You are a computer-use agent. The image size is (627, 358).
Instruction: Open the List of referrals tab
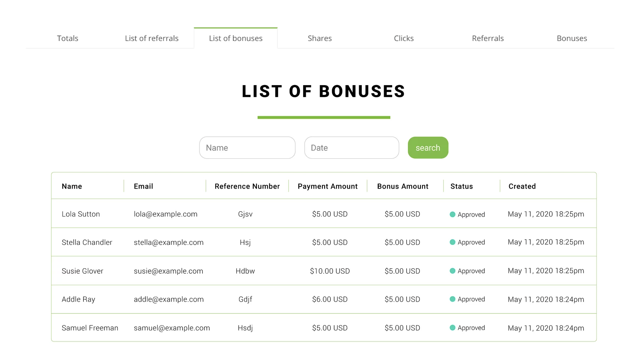151,38
